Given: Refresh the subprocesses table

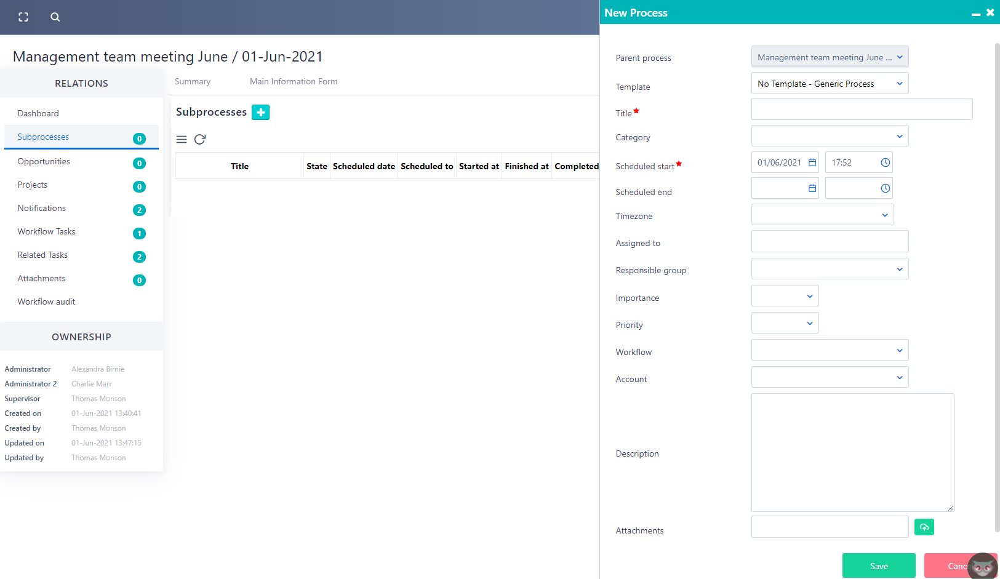Looking at the screenshot, I should pyautogui.click(x=200, y=140).
